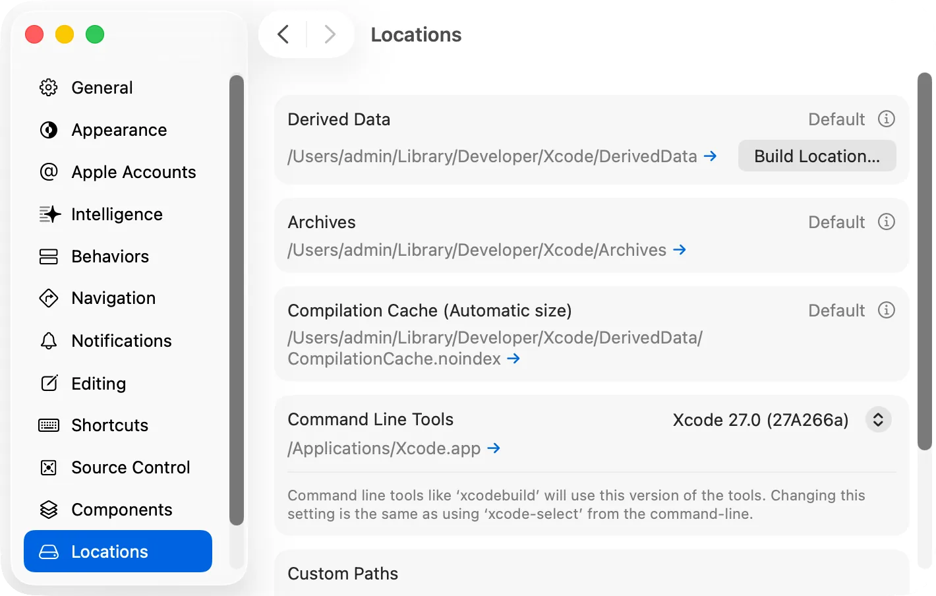936x596 pixels.
Task: Open Shortcuts settings pane
Action: click(118, 425)
